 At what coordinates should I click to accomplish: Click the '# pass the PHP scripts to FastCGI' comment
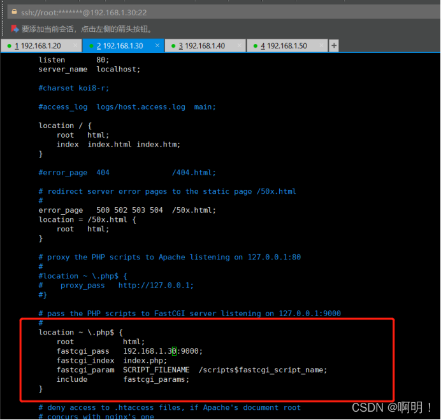(189, 314)
